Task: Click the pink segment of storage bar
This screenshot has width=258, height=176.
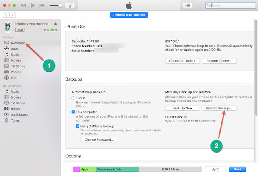Action: (76, 169)
